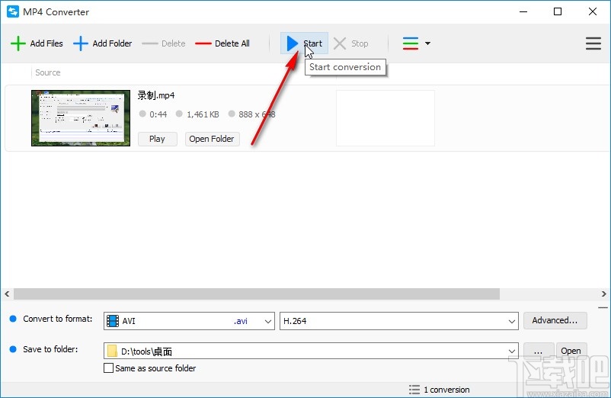
Task: Click the Stop X toolbar button
Action: click(x=351, y=43)
